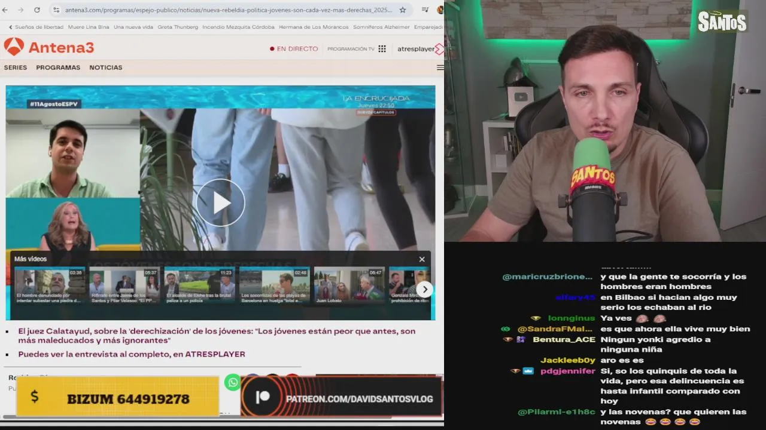Open 'Juan Lobato' video thumbnail
This screenshot has height=430, width=766.
(349, 286)
